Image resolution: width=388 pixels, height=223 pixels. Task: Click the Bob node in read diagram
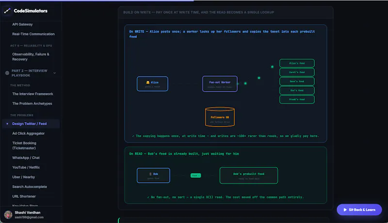pos(153,175)
